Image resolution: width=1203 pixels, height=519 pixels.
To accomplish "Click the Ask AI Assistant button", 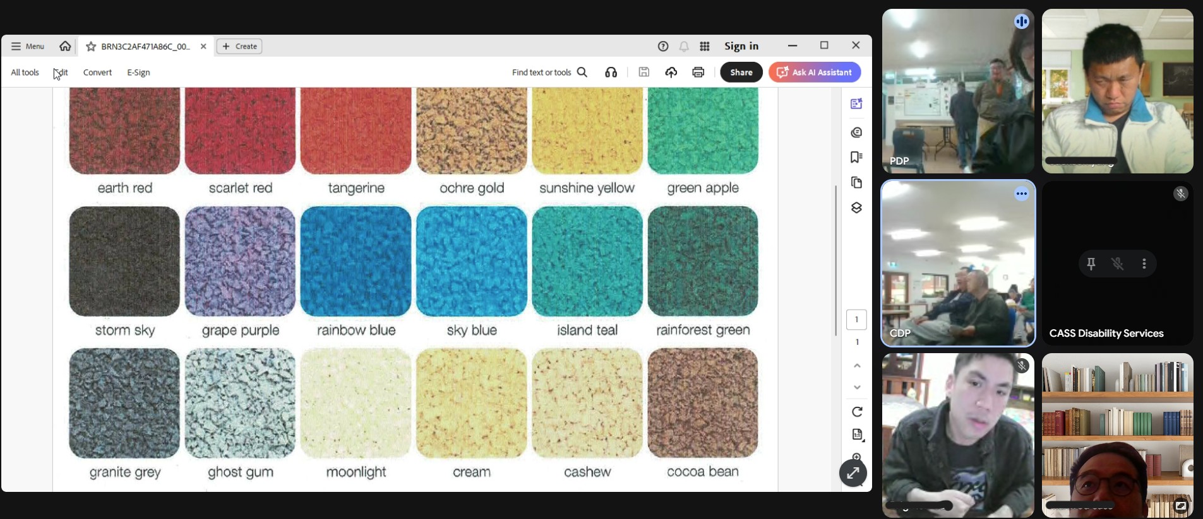I will pos(815,73).
